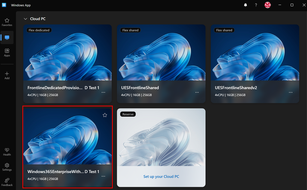Open the Windows365EnterpriseWith Cloud PC thumbnail

(x=67, y=136)
